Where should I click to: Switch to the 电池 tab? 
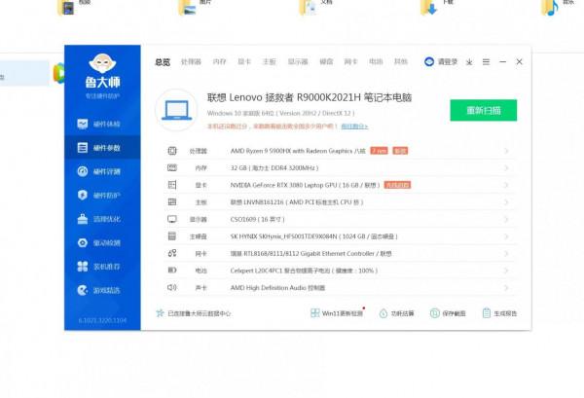[x=376, y=62]
